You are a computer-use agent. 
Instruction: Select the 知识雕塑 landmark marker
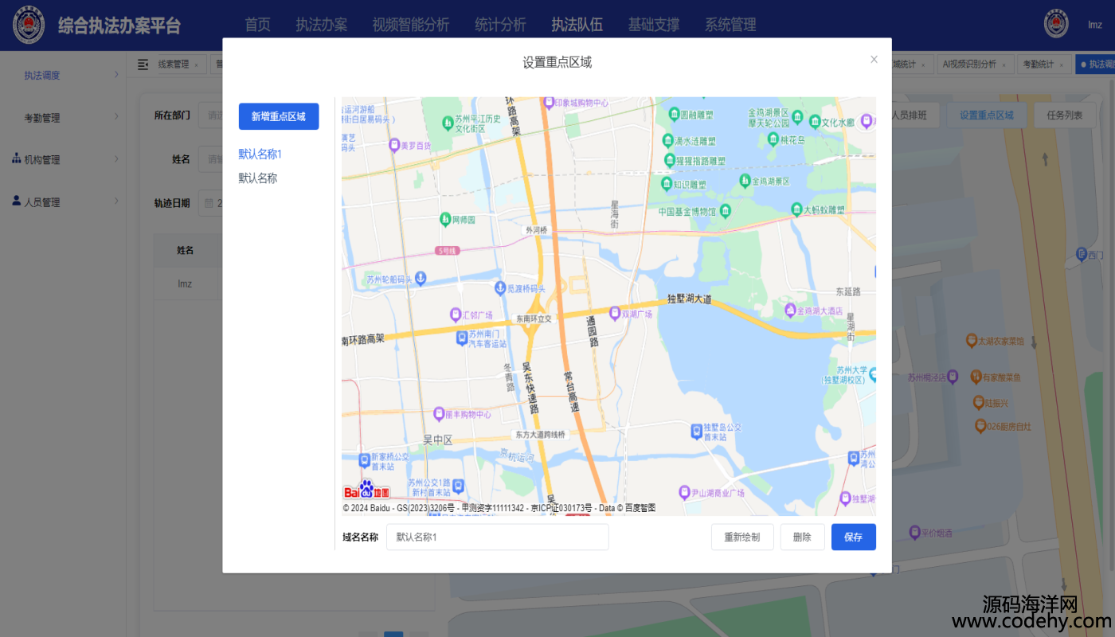[x=667, y=183]
